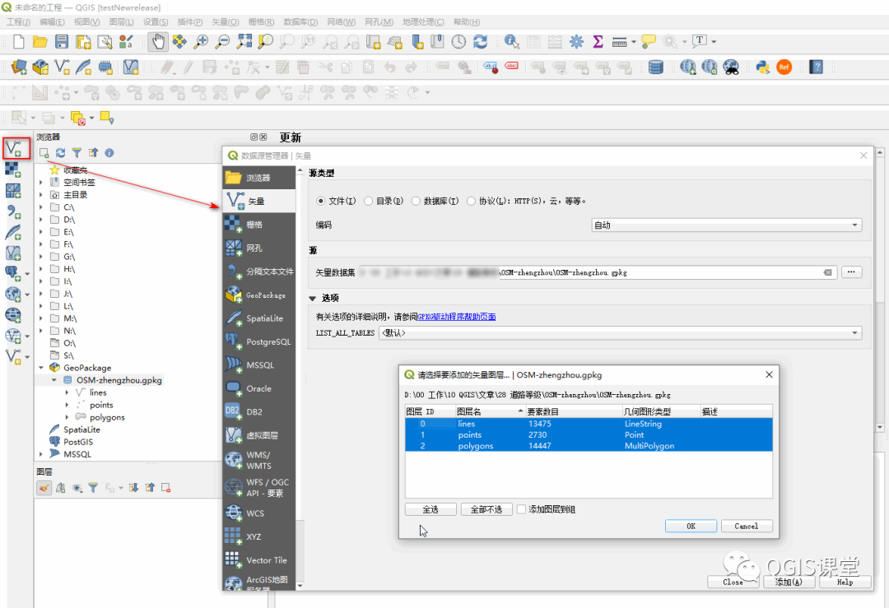Viewport: 889px width, 608px height.
Task: Click Add Delimited Text Layer left toolbar icon
Action: coord(13,211)
